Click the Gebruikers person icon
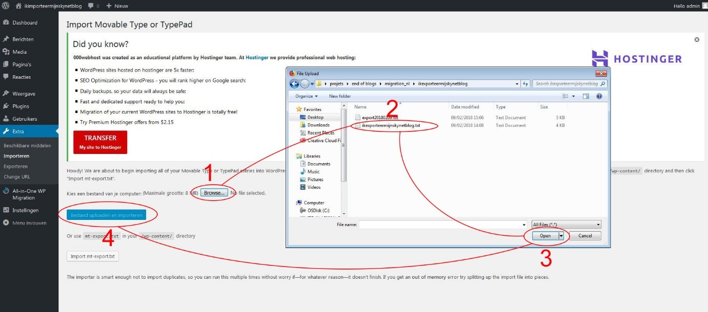Viewport: 708px width, 312px height. click(x=6, y=119)
